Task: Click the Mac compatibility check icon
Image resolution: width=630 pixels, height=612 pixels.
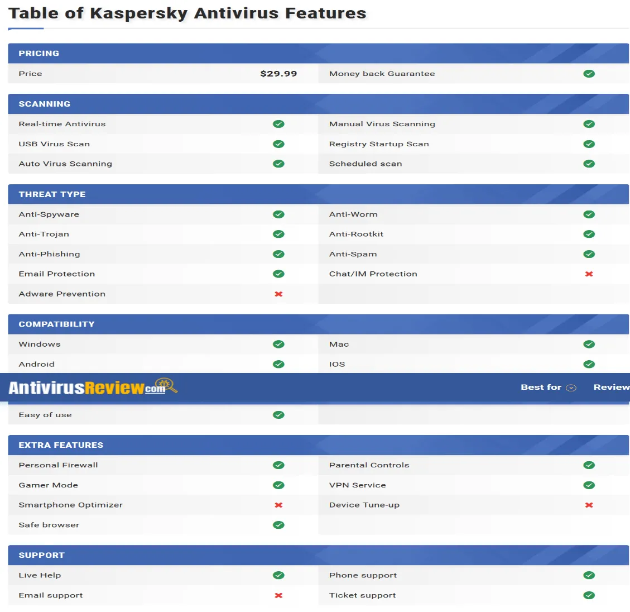Action: coord(589,344)
